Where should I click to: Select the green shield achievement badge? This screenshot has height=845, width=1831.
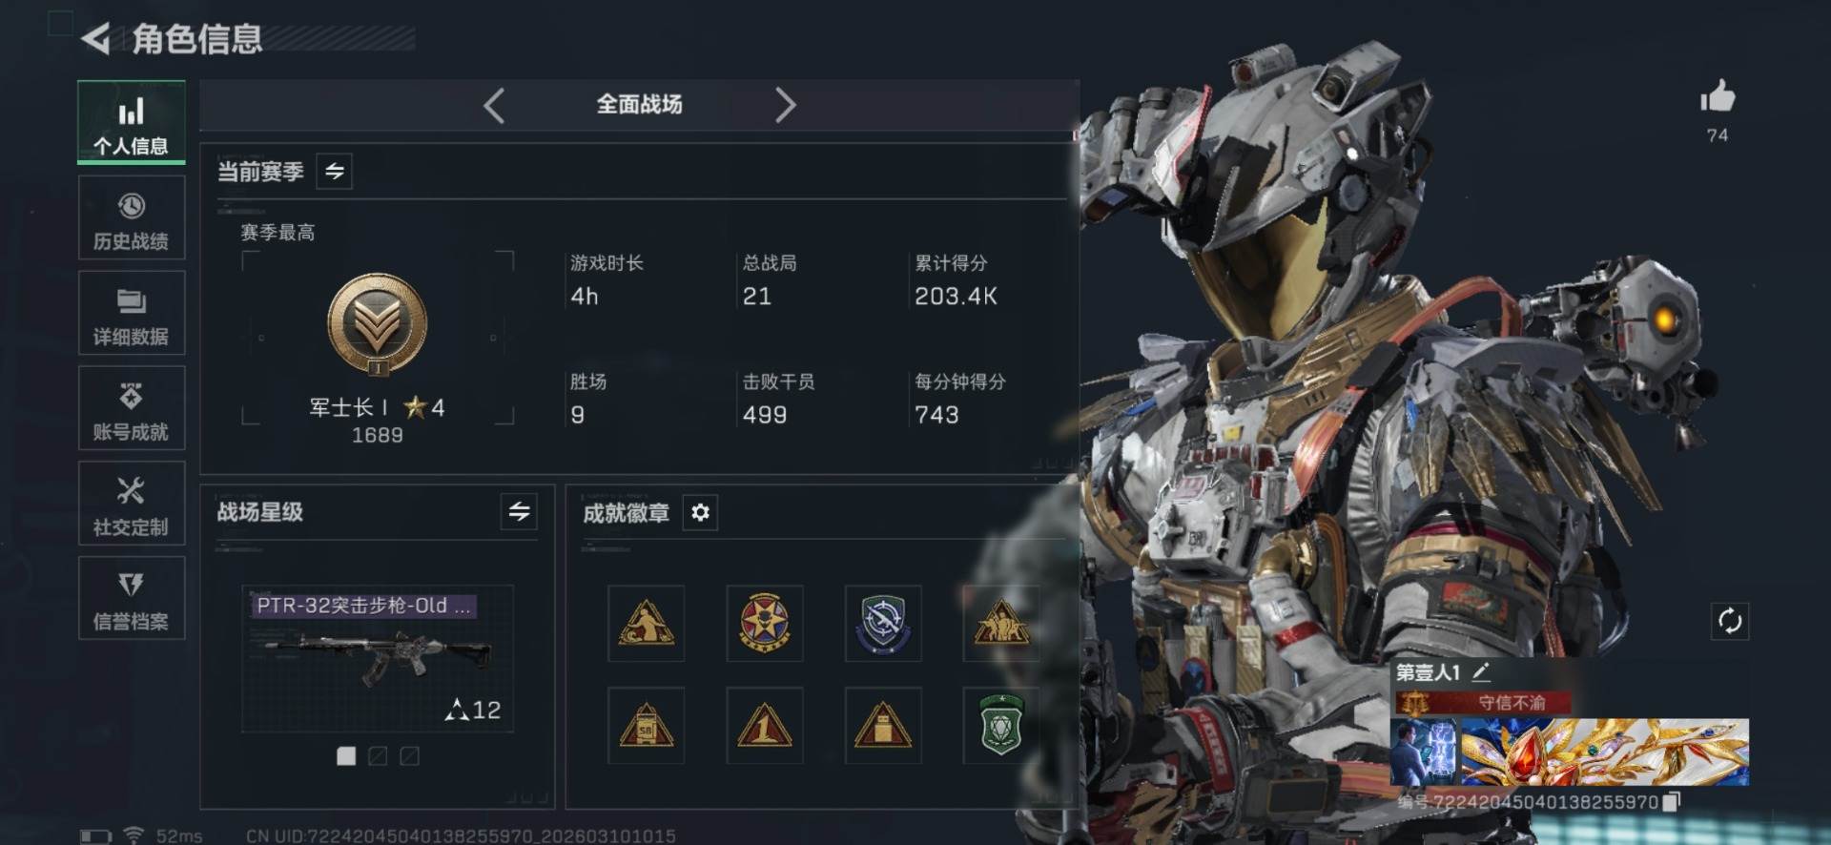coord(1000,725)
